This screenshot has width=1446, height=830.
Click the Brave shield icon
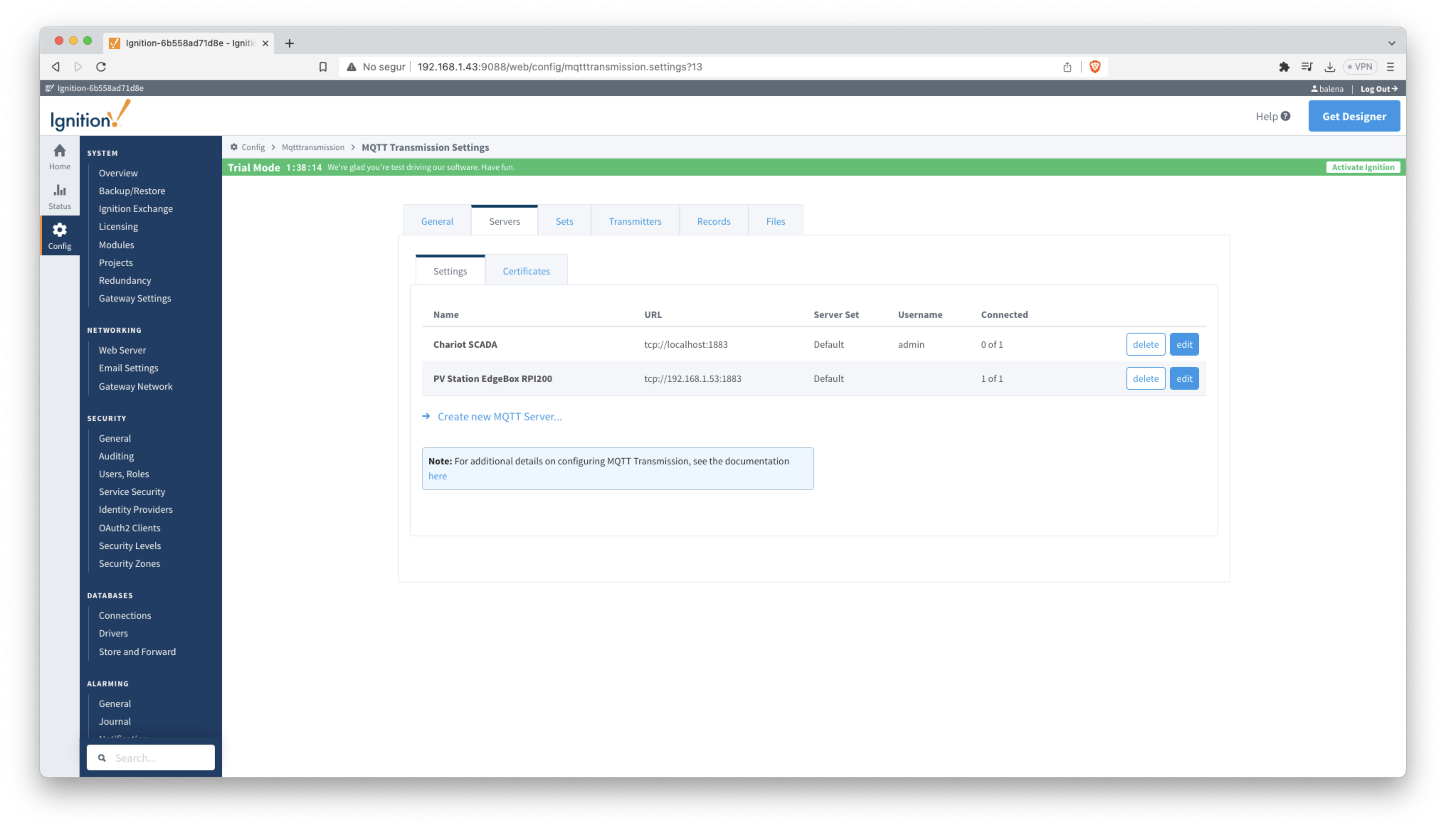point(1094,67)
